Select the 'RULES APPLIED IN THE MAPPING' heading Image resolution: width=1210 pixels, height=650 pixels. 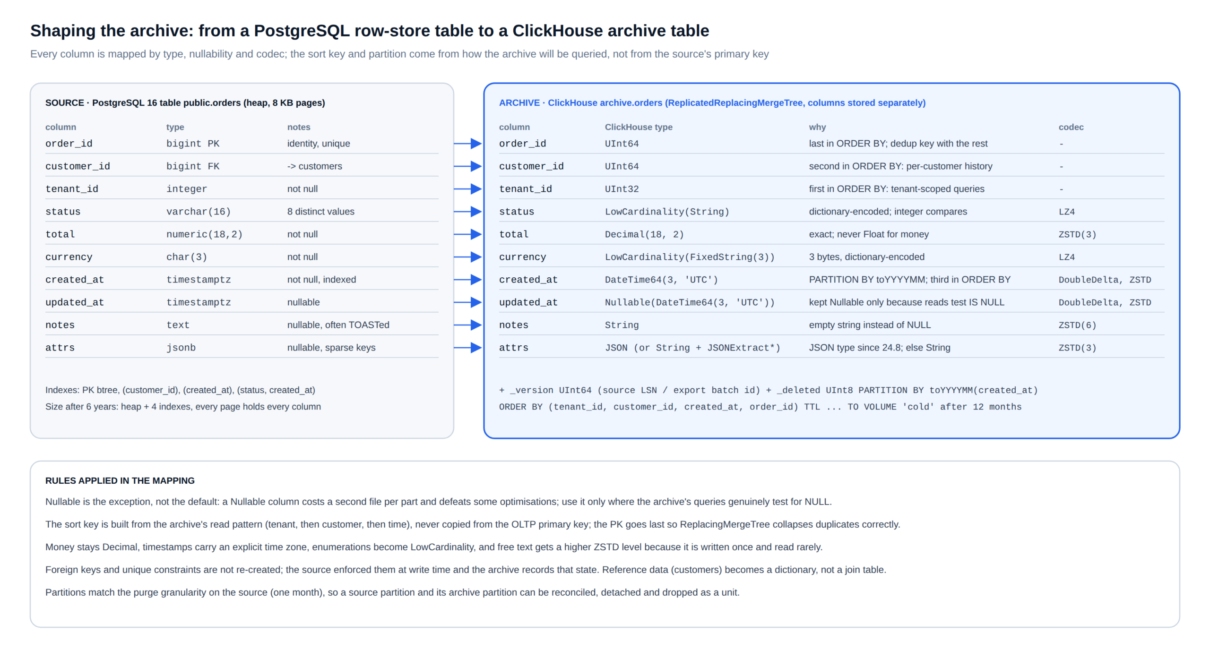(120, 480)
